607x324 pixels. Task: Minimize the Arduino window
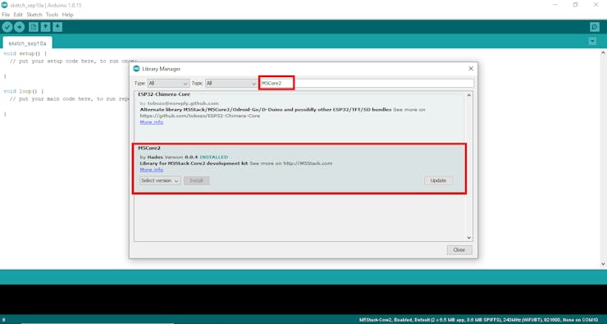[555, 5]
